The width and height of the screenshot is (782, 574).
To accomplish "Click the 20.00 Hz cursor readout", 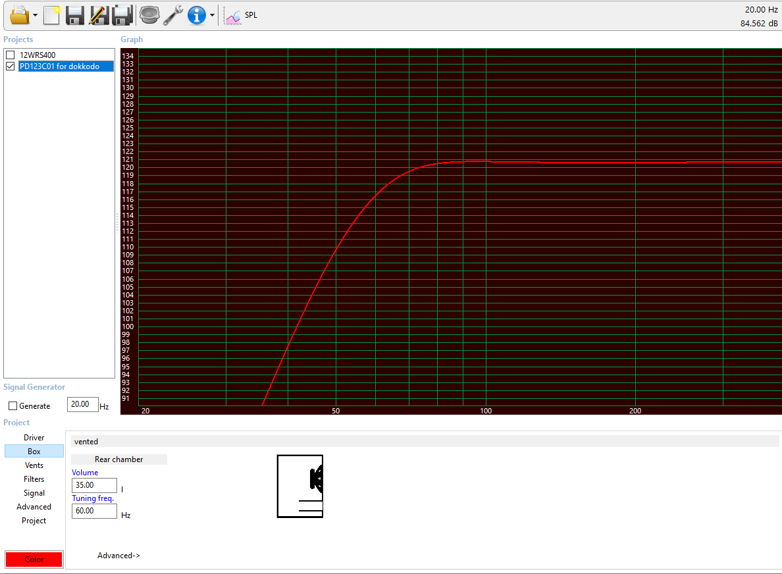I will coord(761,9).
